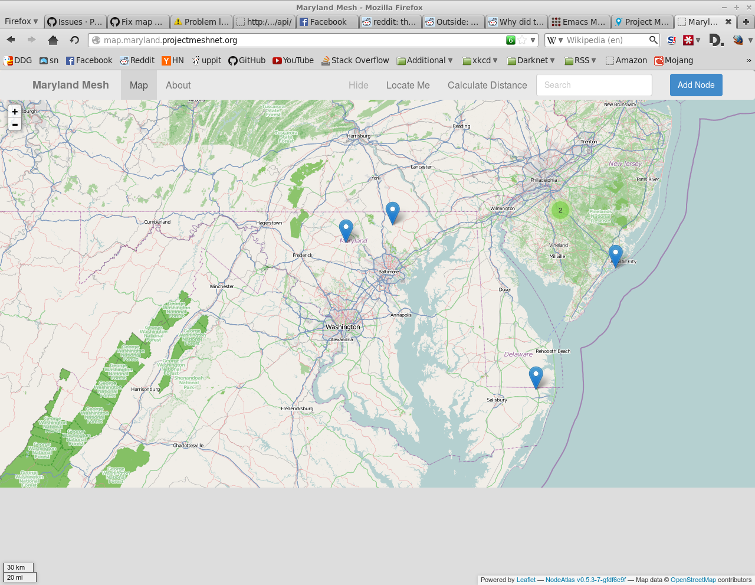Expand the URL bar history dropdown

(x=533, y=40)
